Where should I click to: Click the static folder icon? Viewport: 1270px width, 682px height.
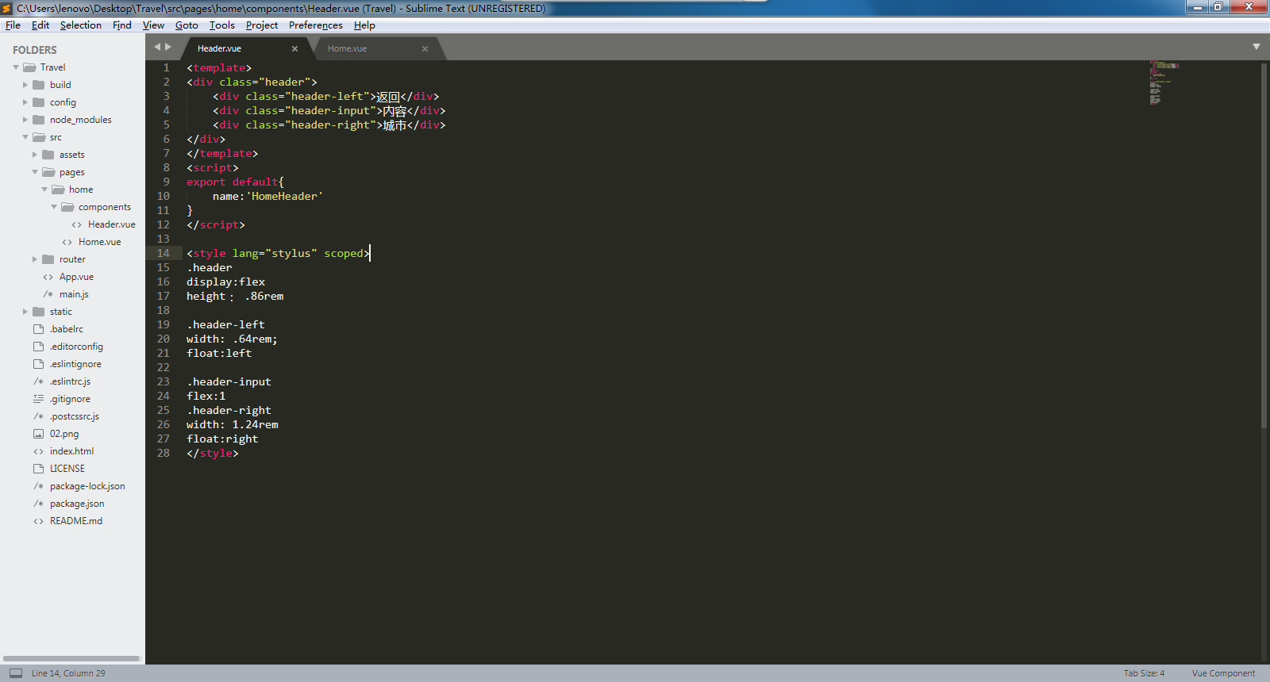[x=38, y=312]
